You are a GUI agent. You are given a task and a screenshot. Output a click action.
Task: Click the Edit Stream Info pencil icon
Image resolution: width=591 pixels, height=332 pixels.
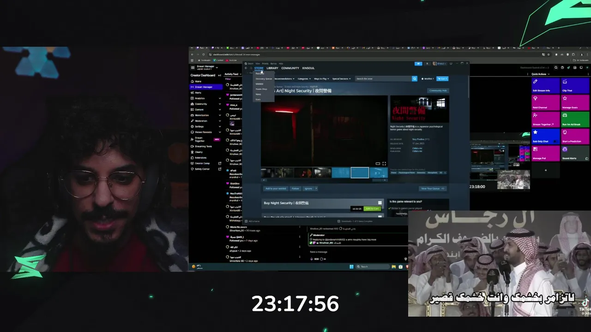click(535, 82)
